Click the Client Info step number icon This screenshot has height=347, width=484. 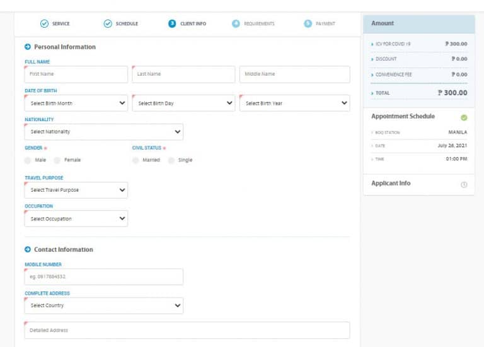(x=172, y=24)
